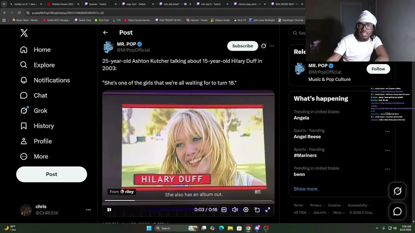Open the floating Grok button
This screenshot has width=415, height=233.
tap(397, 191)
